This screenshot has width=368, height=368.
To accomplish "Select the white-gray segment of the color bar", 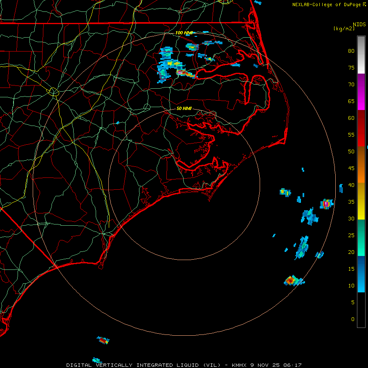I will 361,55.
